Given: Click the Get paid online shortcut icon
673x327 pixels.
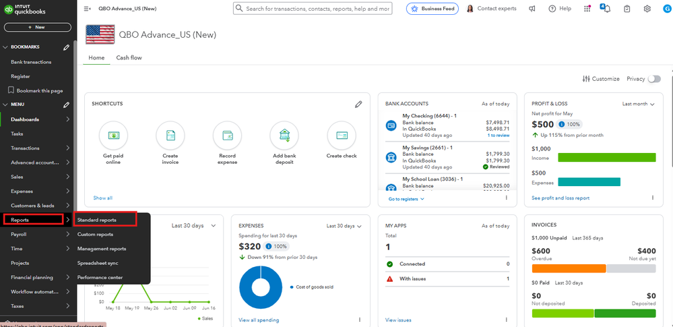Looking at the screenshot, I should point(113,136).
